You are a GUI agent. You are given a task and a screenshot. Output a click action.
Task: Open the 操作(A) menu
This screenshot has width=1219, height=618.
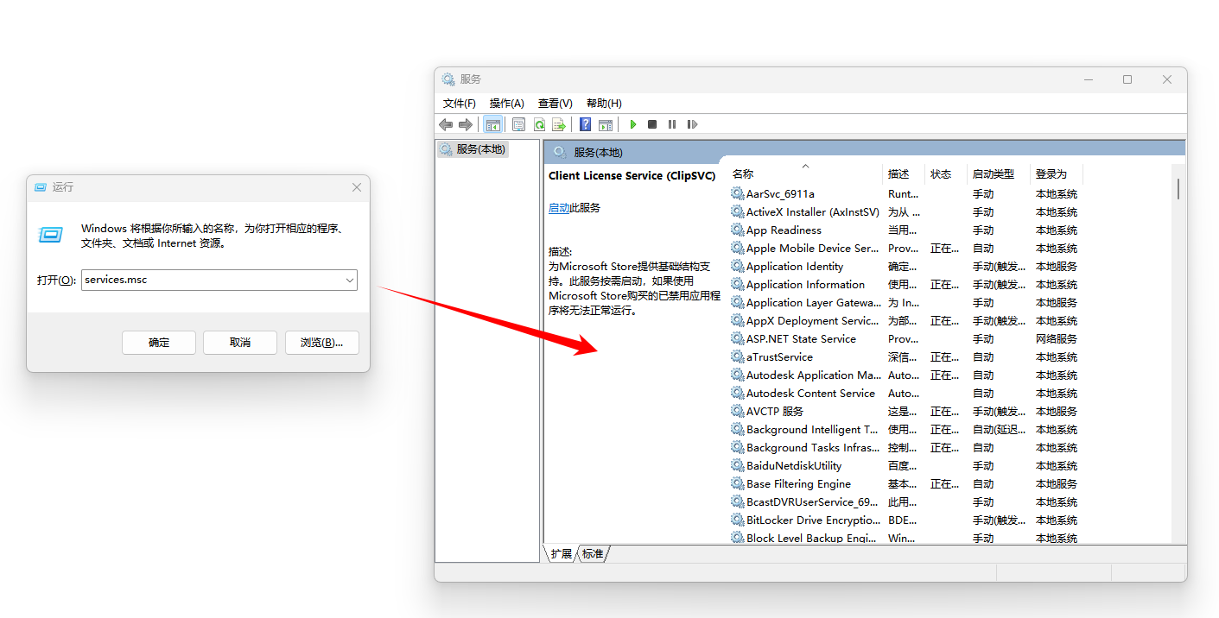tap(506, 103)
